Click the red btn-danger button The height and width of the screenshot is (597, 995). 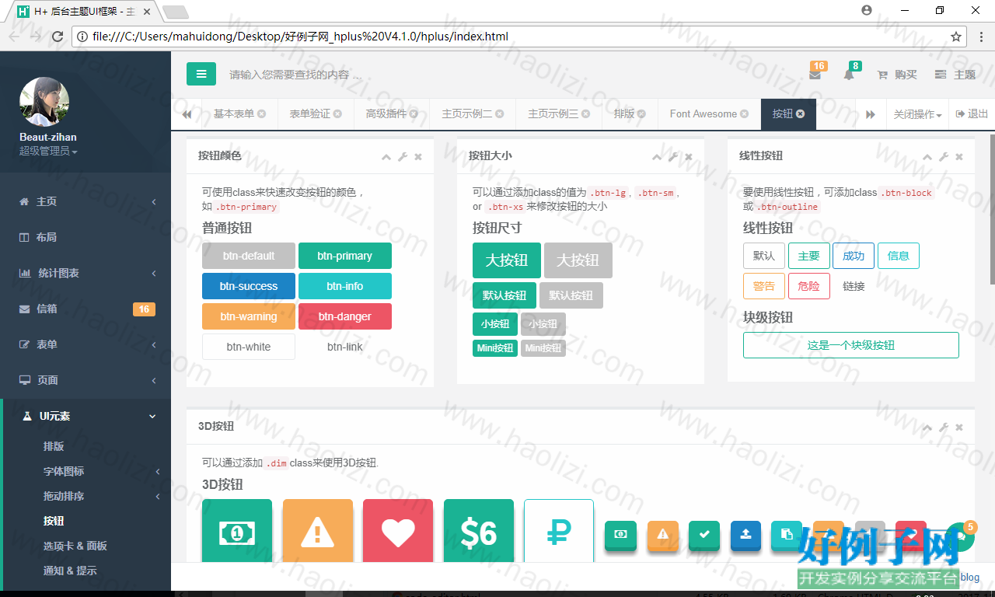[345, 316]
